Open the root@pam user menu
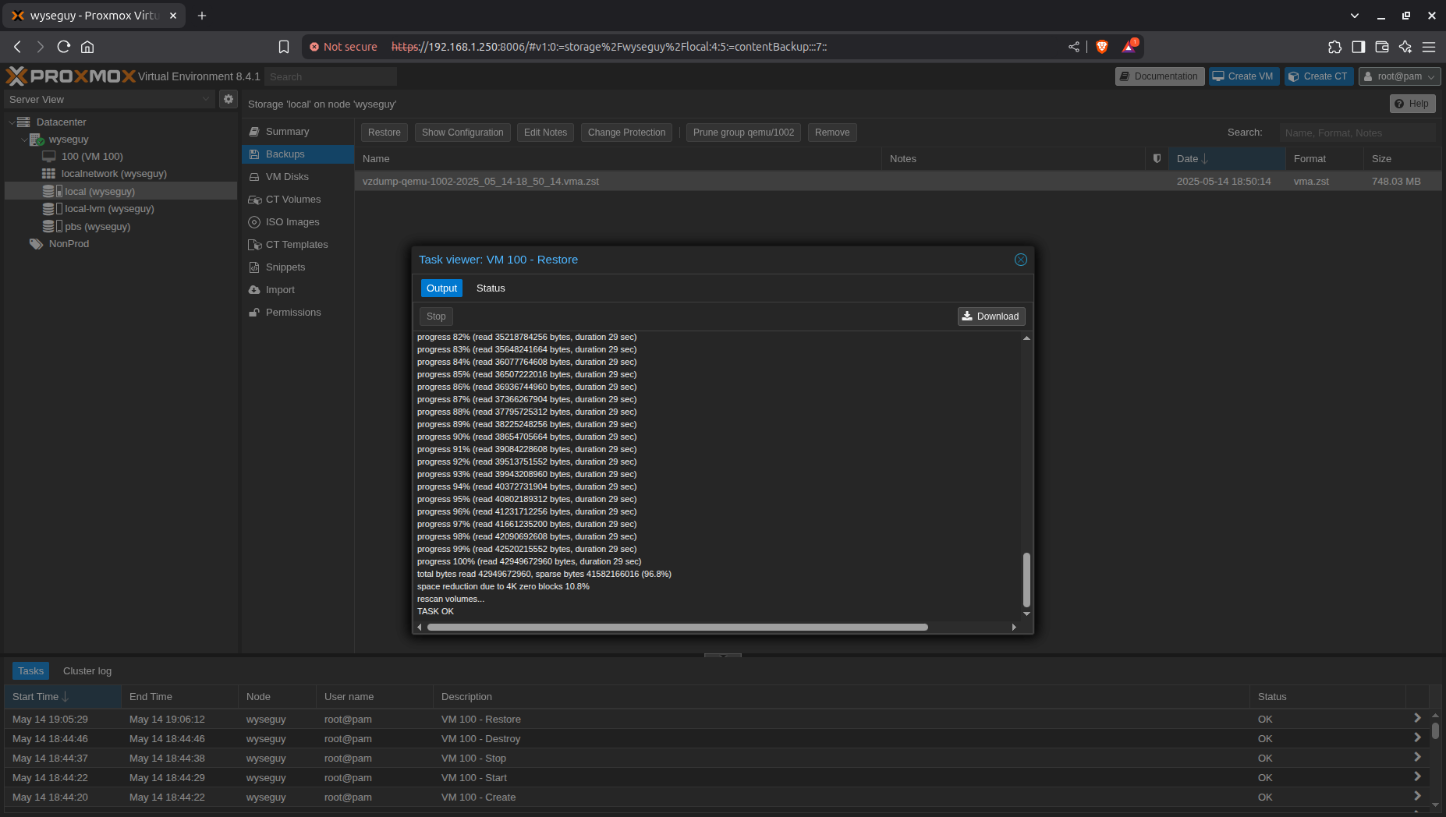1446x817 pixels. click(x=1399, y=76)
